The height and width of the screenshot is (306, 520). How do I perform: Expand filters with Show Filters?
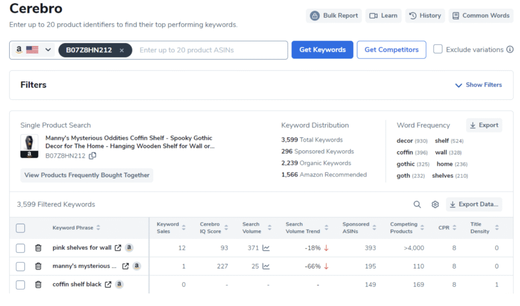click(478, 85)
